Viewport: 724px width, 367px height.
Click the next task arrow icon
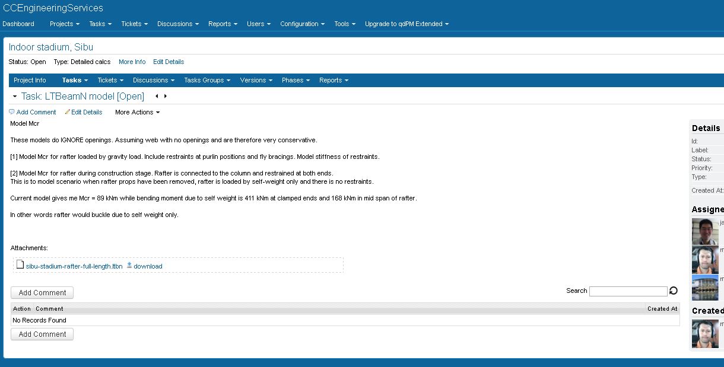point(166,96)
